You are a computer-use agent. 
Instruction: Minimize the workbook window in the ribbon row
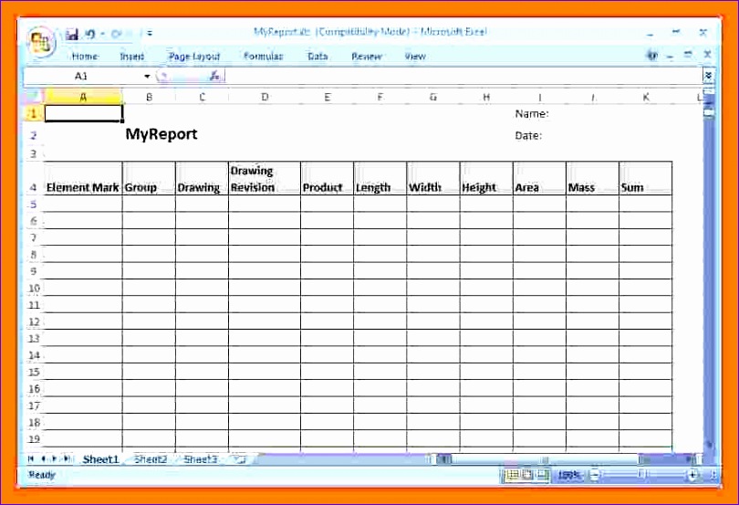coord(671,56)
